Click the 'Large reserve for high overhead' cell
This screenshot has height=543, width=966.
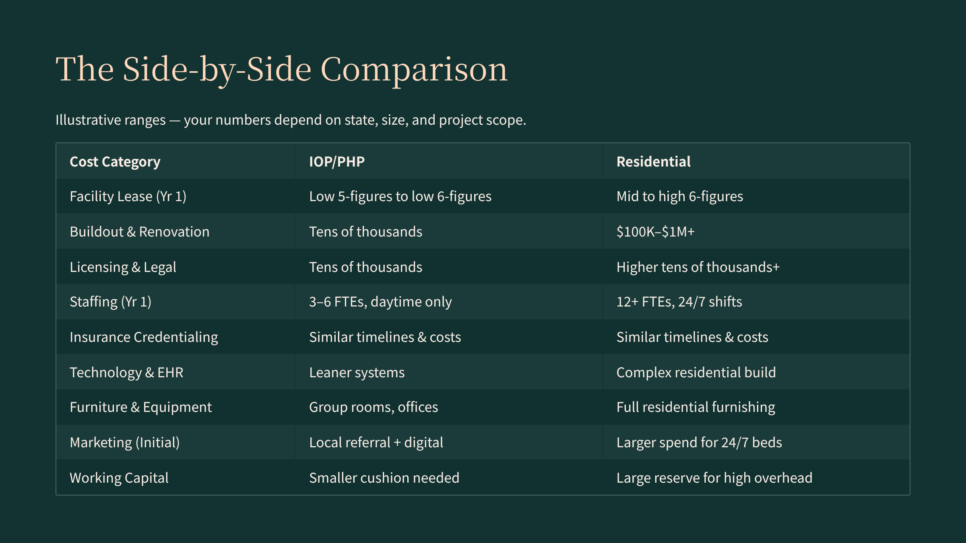coord(714,478)
